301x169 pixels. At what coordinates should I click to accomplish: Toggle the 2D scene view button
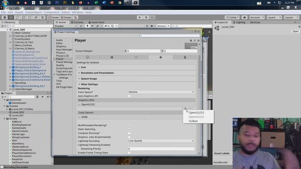[81, 26]
